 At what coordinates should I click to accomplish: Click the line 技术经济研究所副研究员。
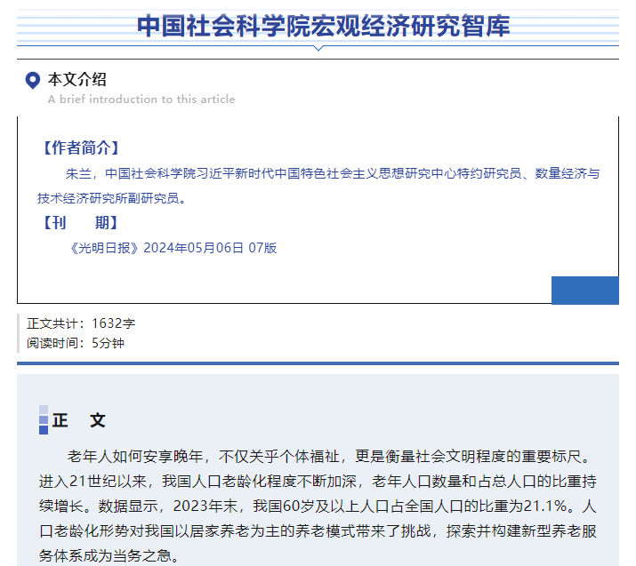tap(111, 198)
